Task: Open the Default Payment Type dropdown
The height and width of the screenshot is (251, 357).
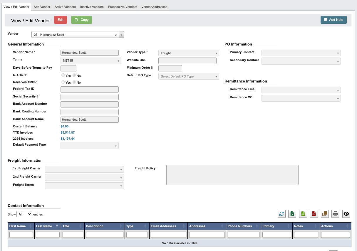Action: coord(90,146)
